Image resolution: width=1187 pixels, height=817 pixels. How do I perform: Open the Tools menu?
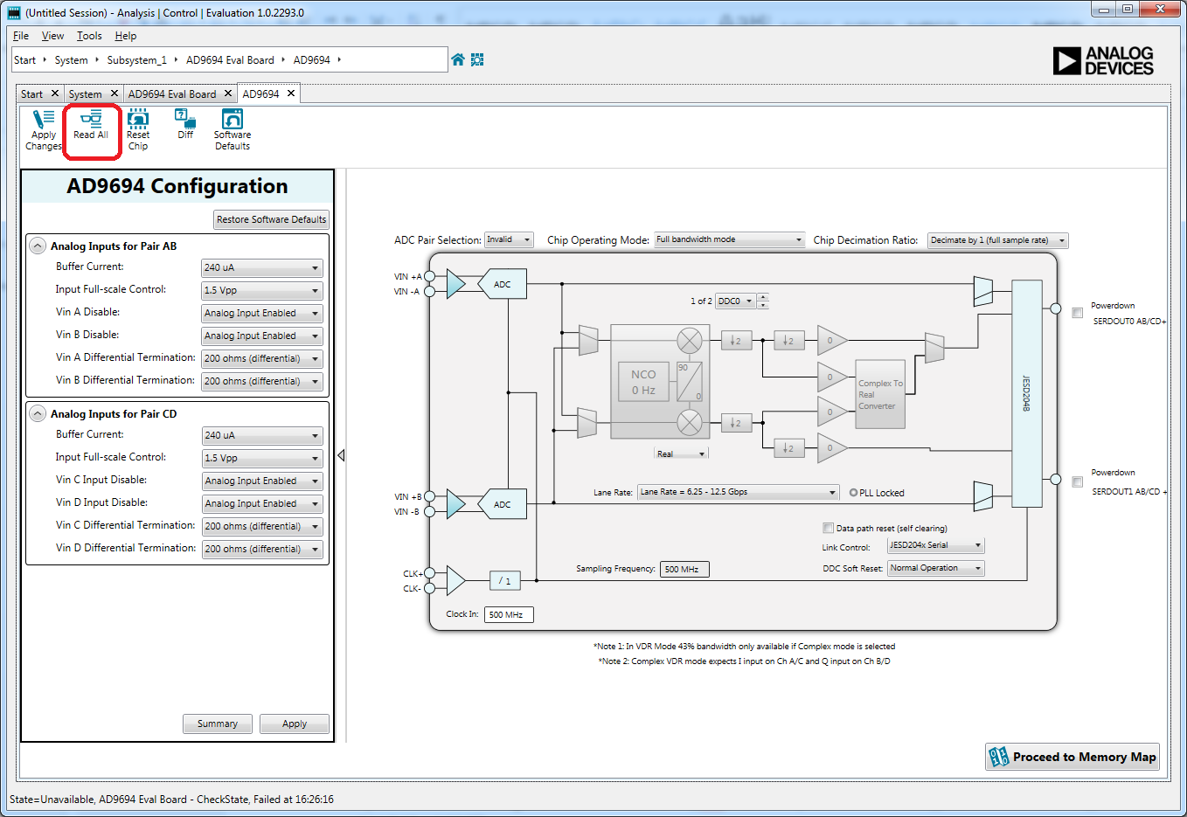click(x=89, y=36)
